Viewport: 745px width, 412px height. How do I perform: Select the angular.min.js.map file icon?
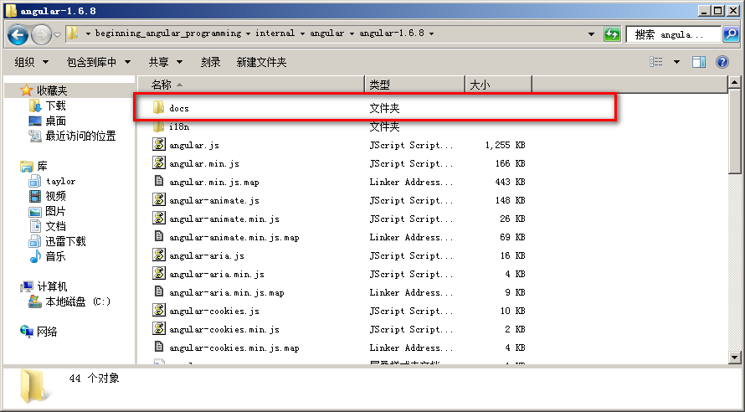[158, 182]
